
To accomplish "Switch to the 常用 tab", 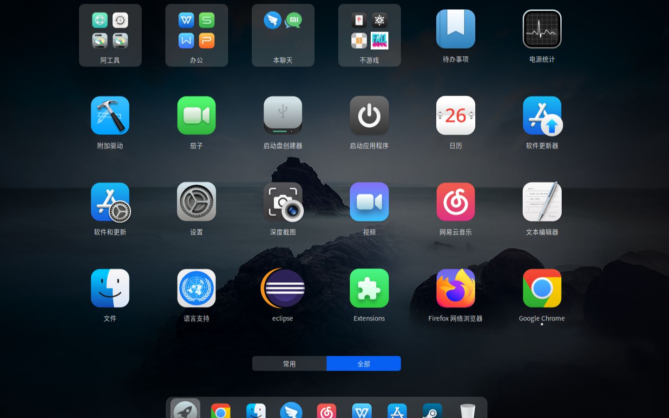I will pyautogui.click(x=289, y=364).
